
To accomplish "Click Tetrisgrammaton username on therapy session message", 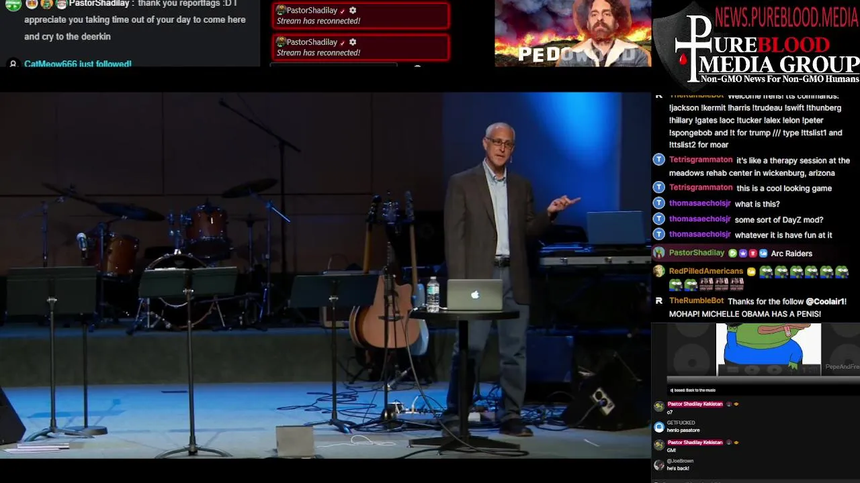I will (701, 160).
